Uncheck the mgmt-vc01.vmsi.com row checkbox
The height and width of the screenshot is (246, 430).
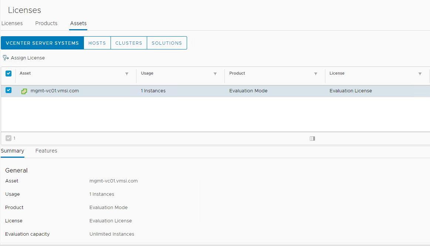pos(9,90)
